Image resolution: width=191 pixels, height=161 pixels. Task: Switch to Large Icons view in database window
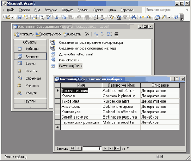click(96, 34)
